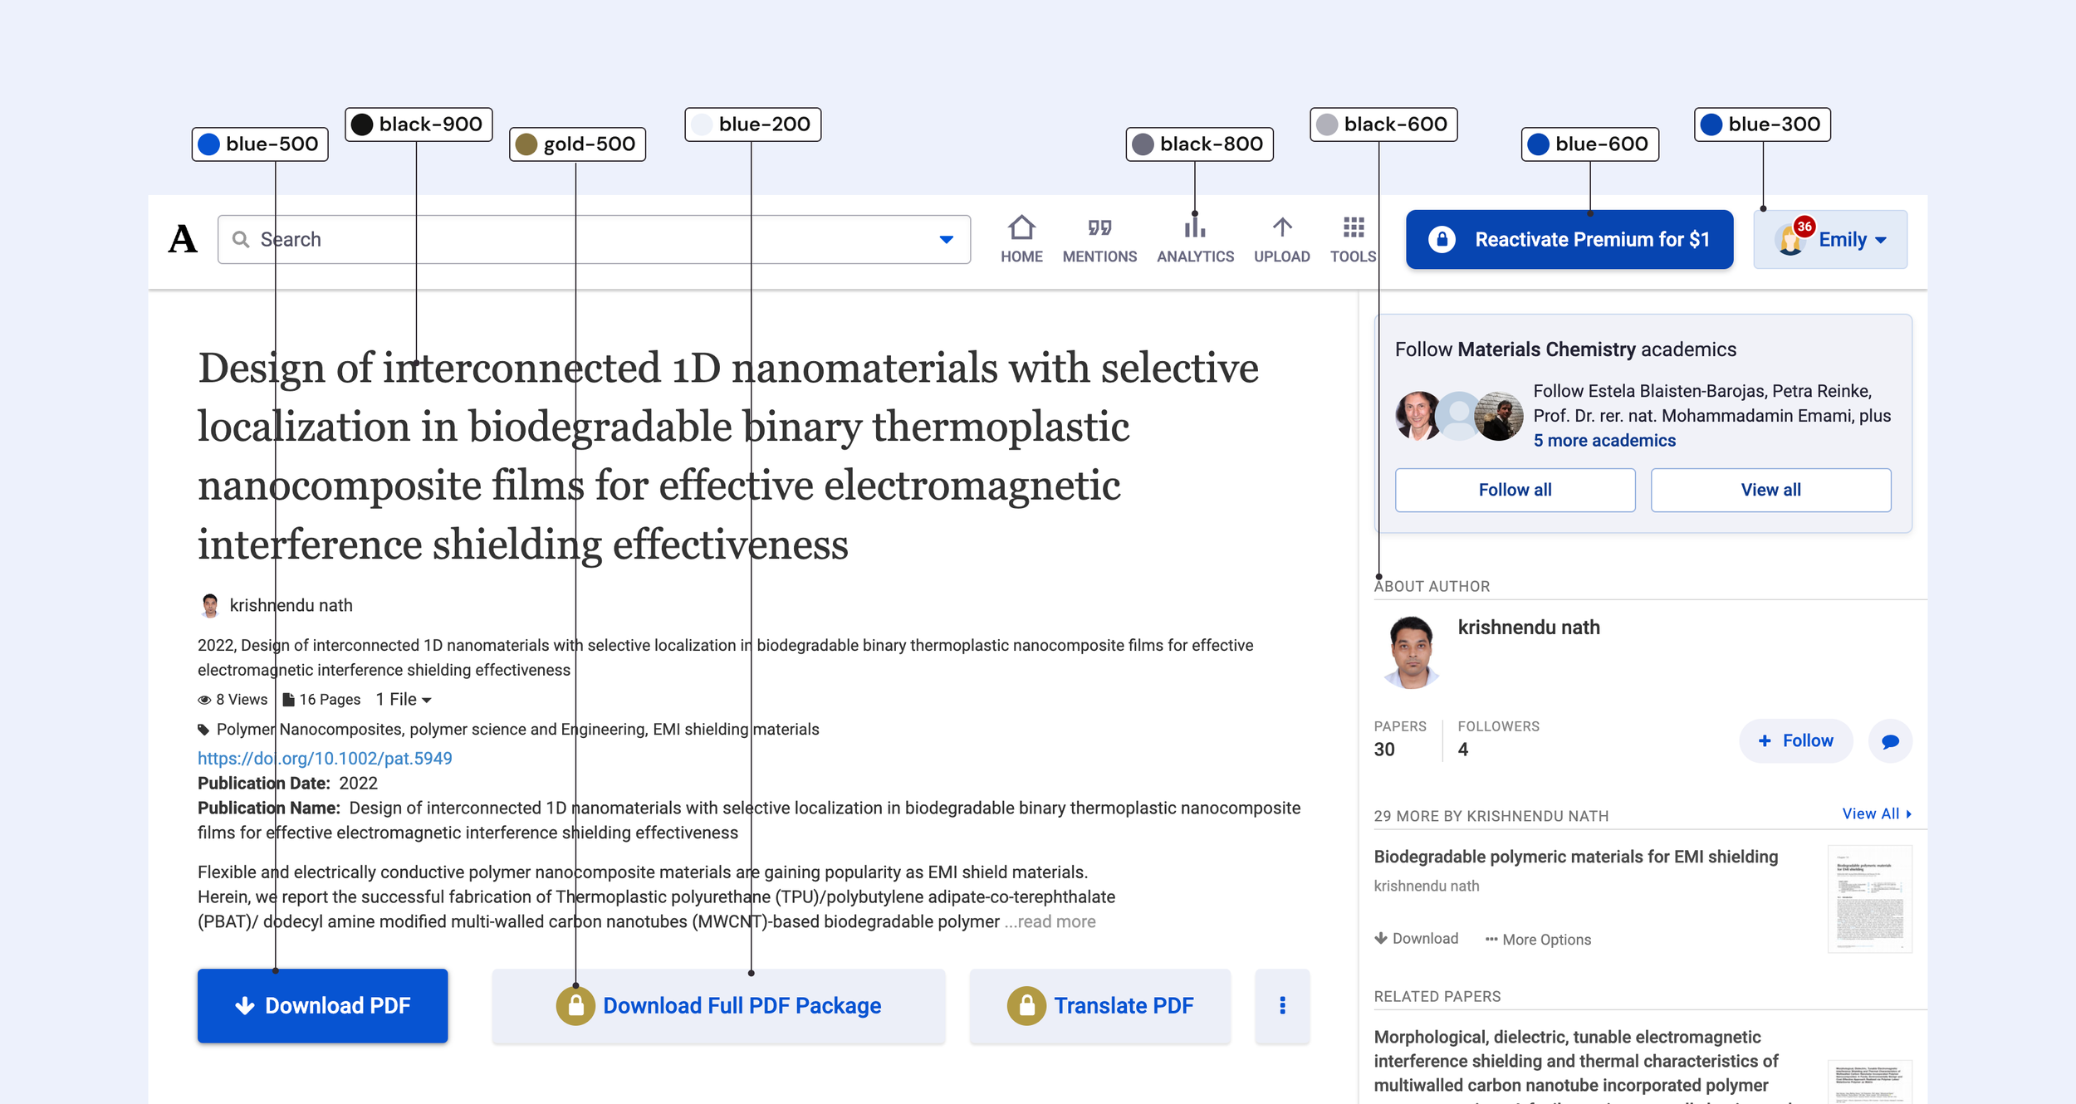Open the doi.org/10.1002/pat.5949 link

click(325, 759)
